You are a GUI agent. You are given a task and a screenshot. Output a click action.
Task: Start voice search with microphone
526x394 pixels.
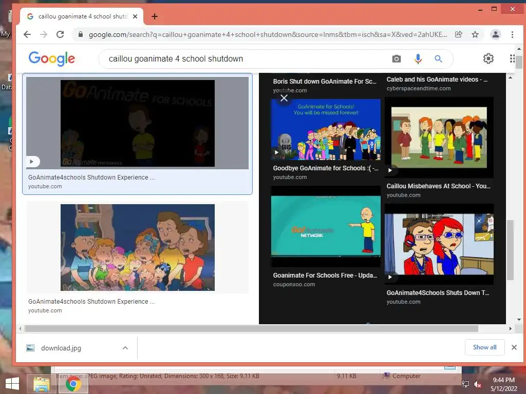418,59
